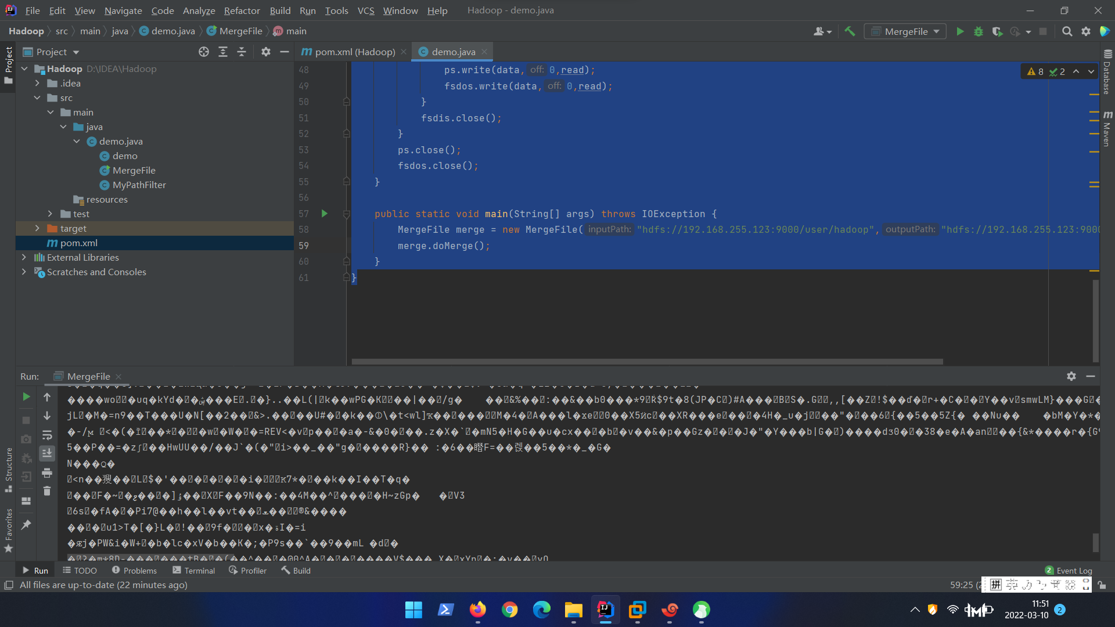Open the Refactor menu
The width and height of the screenshot is (1115, 627).
242,10
